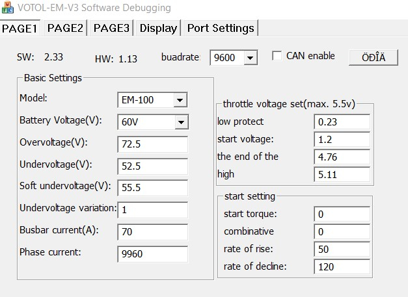Click the VOTOL app icon in title bar
This screenshot has height=297, width=408.
click(x=8, y=8)
